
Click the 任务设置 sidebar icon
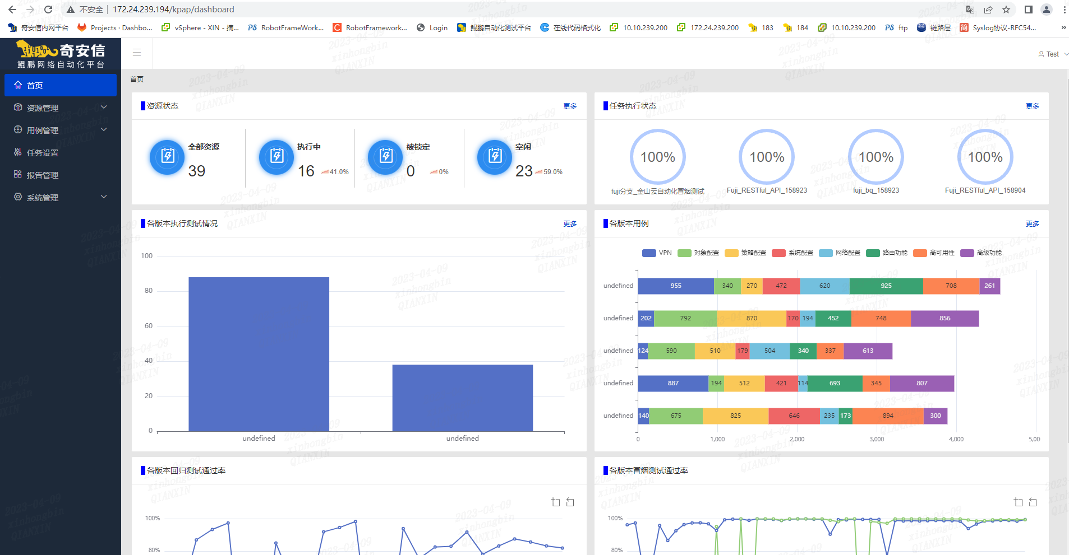click(18, 152)
